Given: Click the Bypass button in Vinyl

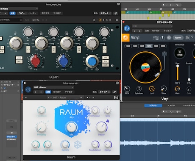Looking at the screenshot, I should [178, 38].
